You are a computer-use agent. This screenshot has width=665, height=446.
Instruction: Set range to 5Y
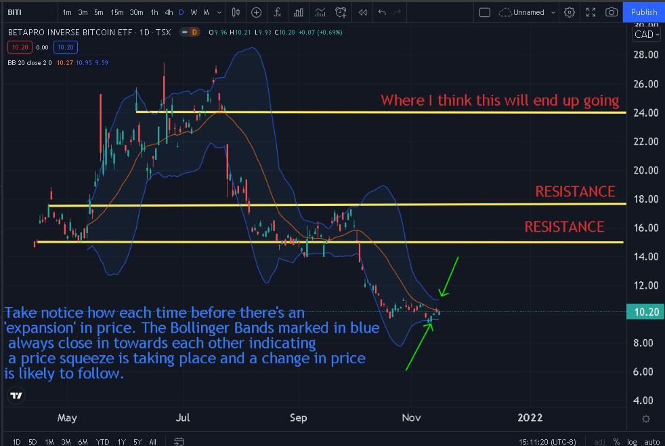click(x=137, y=442)
